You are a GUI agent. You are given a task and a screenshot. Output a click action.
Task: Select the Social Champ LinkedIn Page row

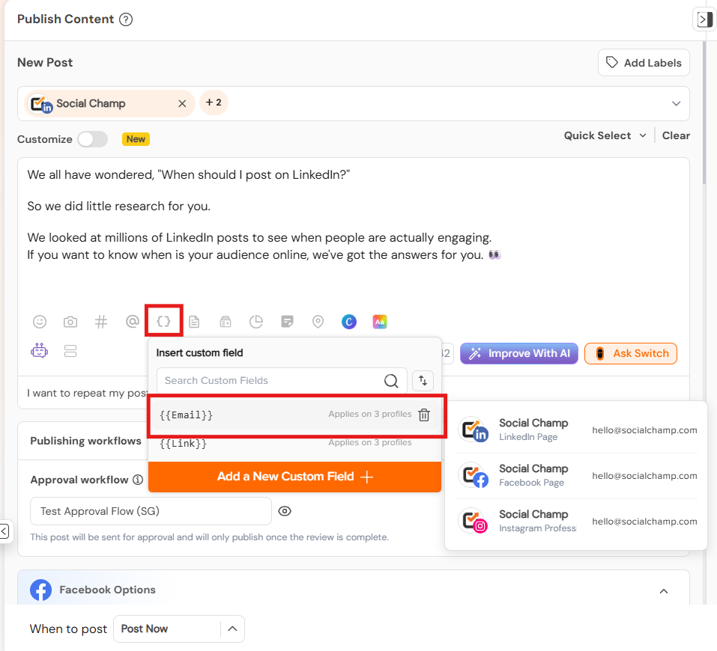click(576, 430)
